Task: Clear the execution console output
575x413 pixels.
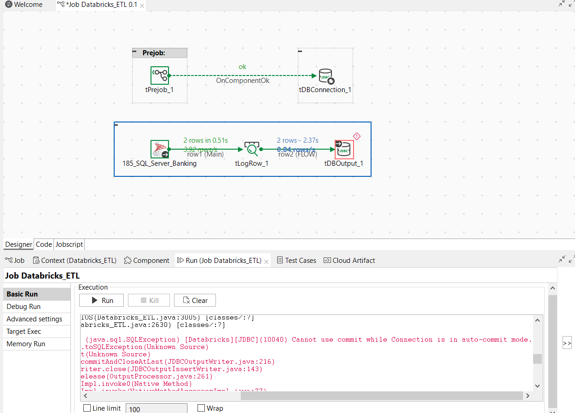Action: pos(195,300)
